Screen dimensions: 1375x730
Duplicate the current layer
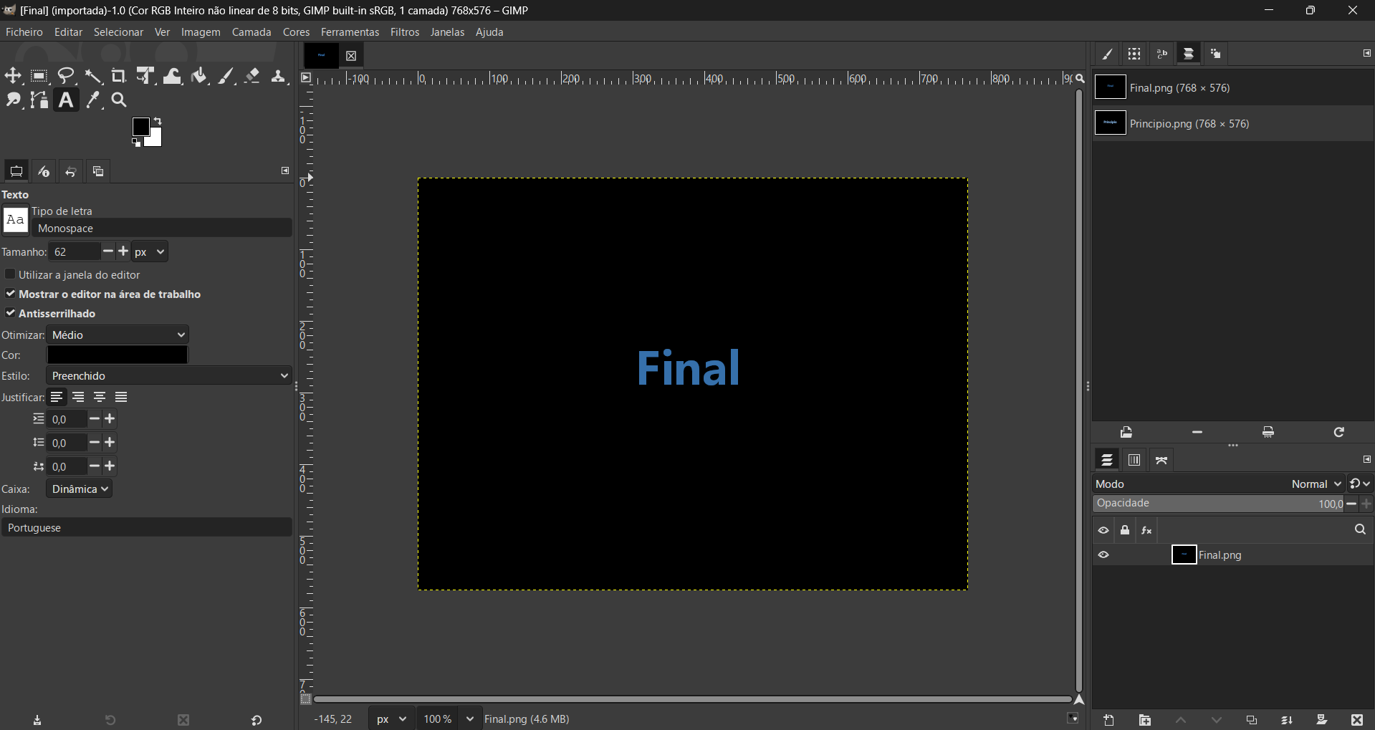tap(1252, 720)
